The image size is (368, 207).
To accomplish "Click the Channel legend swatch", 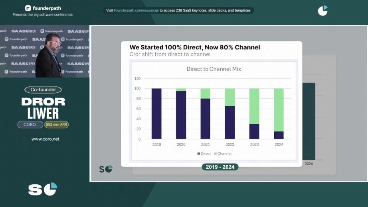I will coord(216,154).
